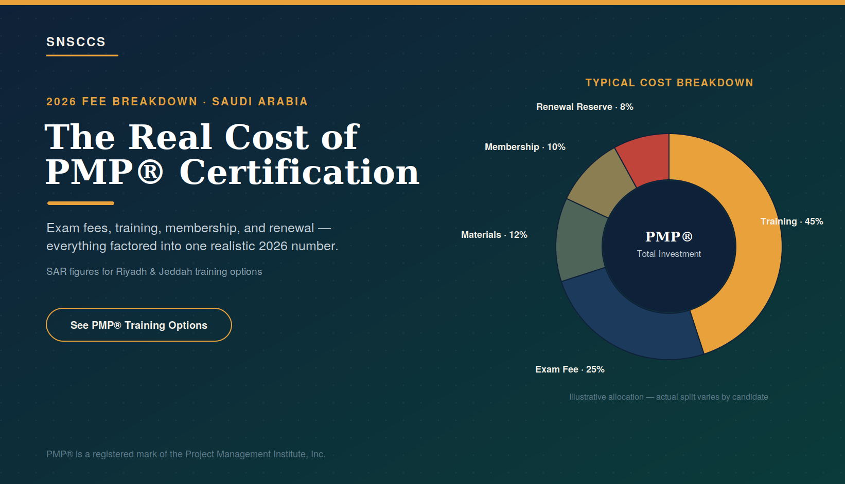Click 'SAR figures for Riyadh & Jeddah training options'
This screenshot has width=845, height=484.
154,272
